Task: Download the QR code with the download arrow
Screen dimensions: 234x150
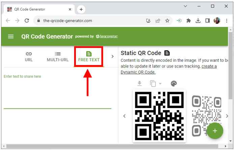Action: click(x=139, y=84)
